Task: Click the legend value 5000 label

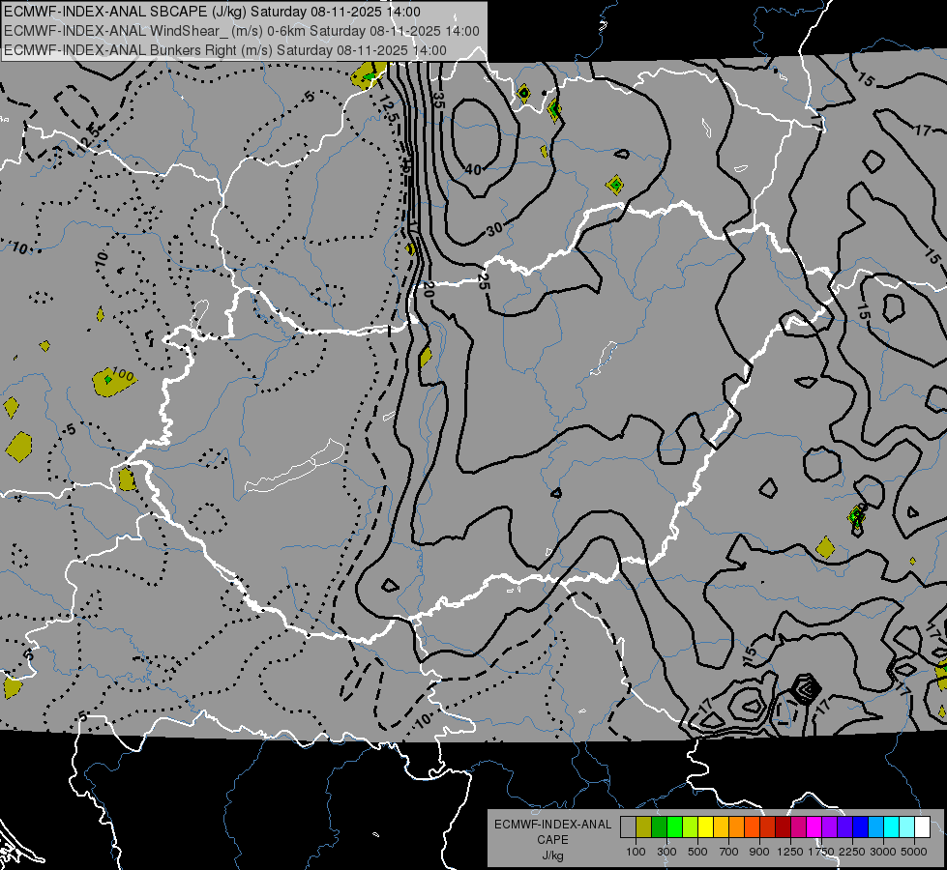Action: click(x=914, y=852)
